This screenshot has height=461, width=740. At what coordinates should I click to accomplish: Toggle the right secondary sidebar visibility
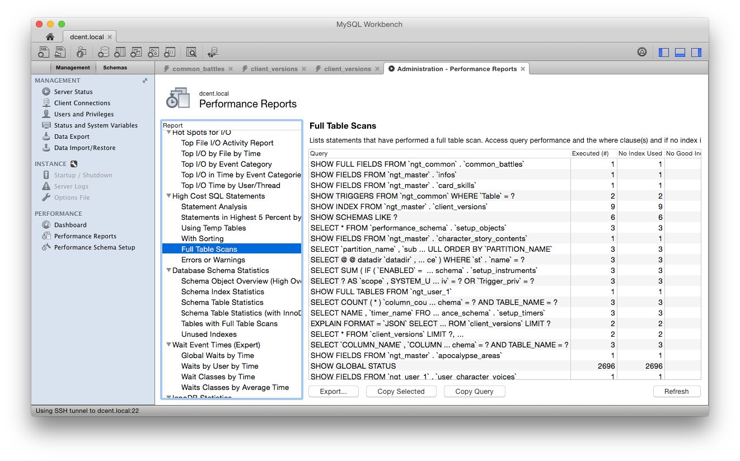coord(696,52)
